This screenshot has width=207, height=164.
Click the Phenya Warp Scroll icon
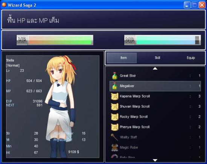point(114,127)
